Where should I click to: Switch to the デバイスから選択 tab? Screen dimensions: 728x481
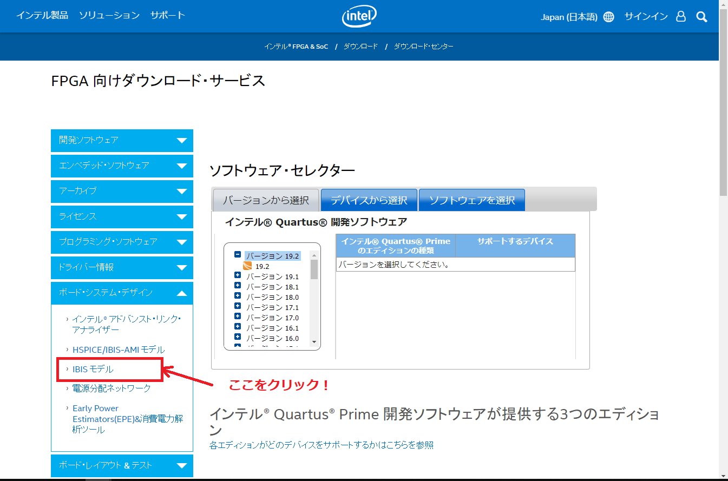369,200
